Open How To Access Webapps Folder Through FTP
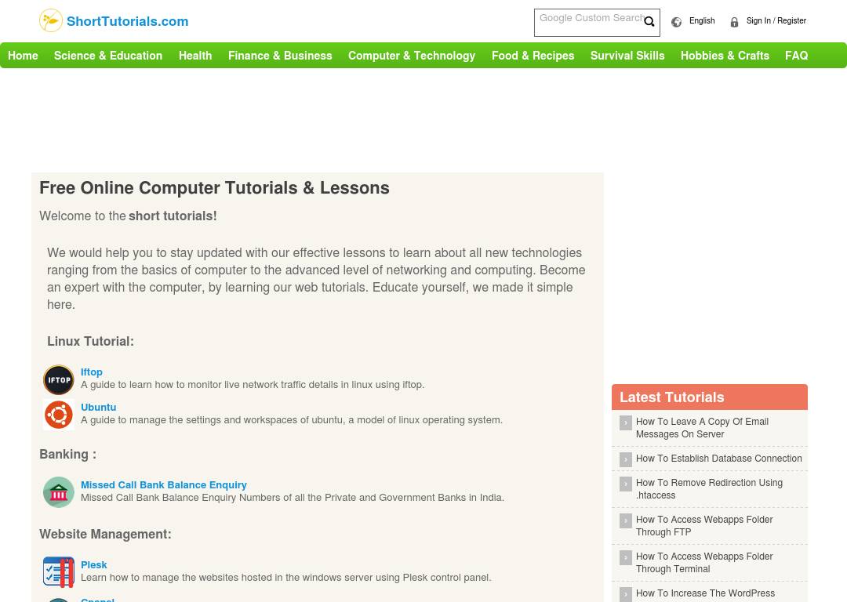 703,525
